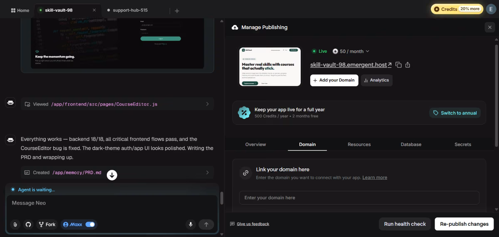The width and height of the screenshot is (499, 237).
Task: Open the login screenshot preview in chat
Action: [117, 44]
